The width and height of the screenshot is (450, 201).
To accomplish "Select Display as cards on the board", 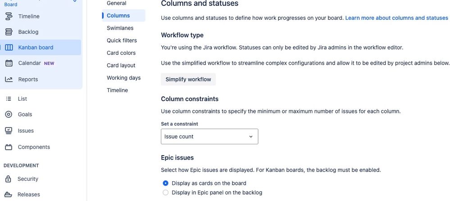I will (x=166, y=183).
